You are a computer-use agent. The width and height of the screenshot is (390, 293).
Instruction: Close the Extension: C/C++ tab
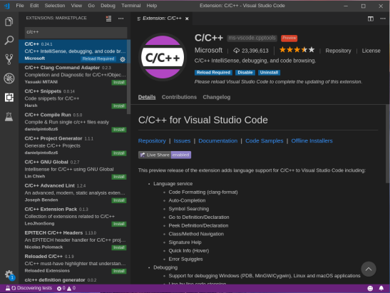pyautogui.click(x=187, y=19)
